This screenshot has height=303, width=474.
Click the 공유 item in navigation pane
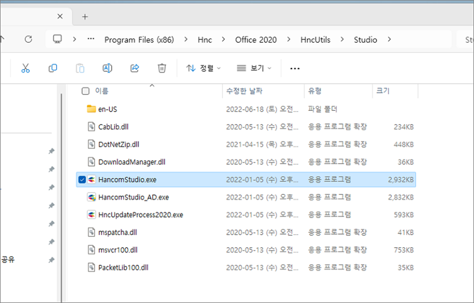pyautogui.click(x=8, y=260)
